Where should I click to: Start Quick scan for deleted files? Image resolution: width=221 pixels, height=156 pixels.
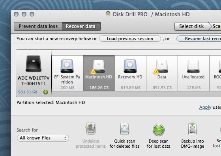pos(125,129)
